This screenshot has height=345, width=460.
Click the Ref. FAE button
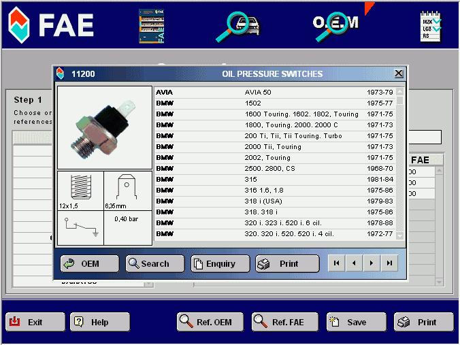pyautogui.click(x=285, y=322)
